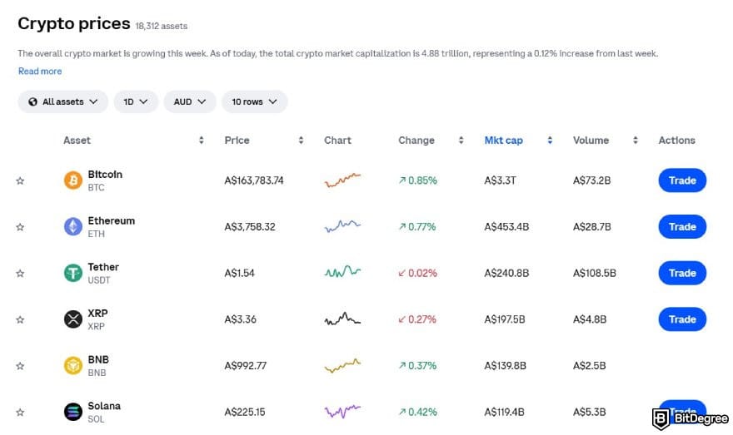Favorite XRP with its star icon
This screenshot has height=435, width=733.
[20, 319]
